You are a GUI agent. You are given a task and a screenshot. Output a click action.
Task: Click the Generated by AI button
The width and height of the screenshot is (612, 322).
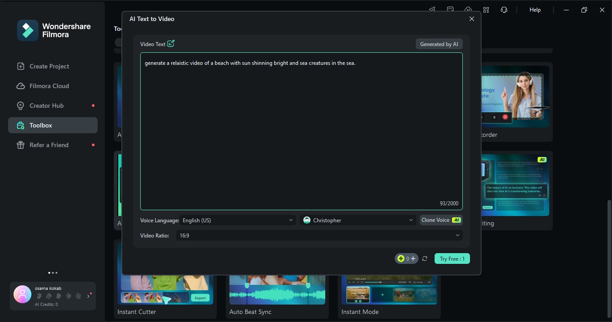pyautogui.click(x=439, y=44)
